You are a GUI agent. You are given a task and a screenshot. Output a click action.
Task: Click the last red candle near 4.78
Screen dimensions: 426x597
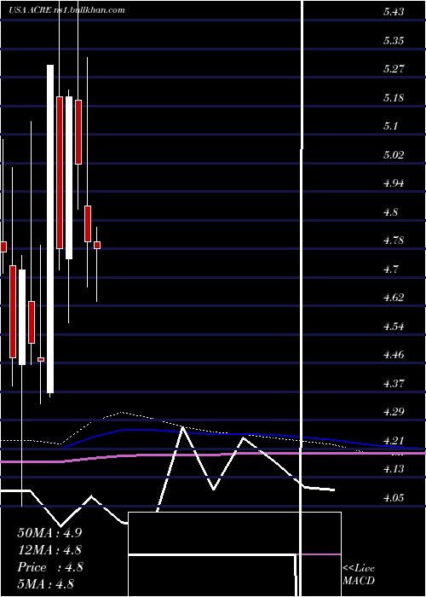coord(97,246)
